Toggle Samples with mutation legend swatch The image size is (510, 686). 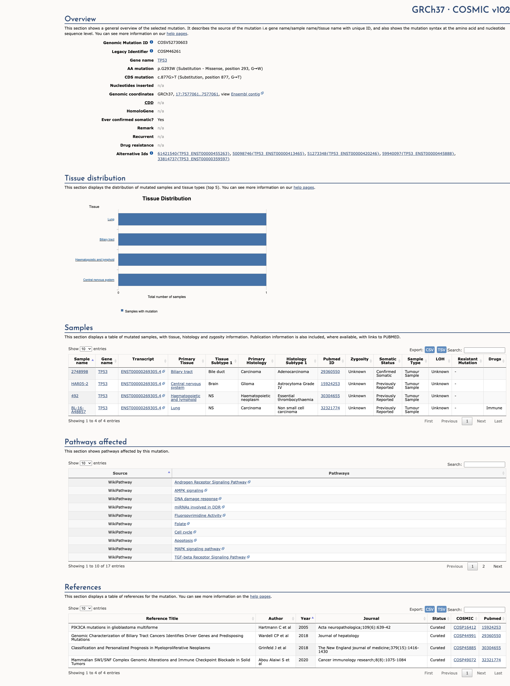[x=122, y=310]
